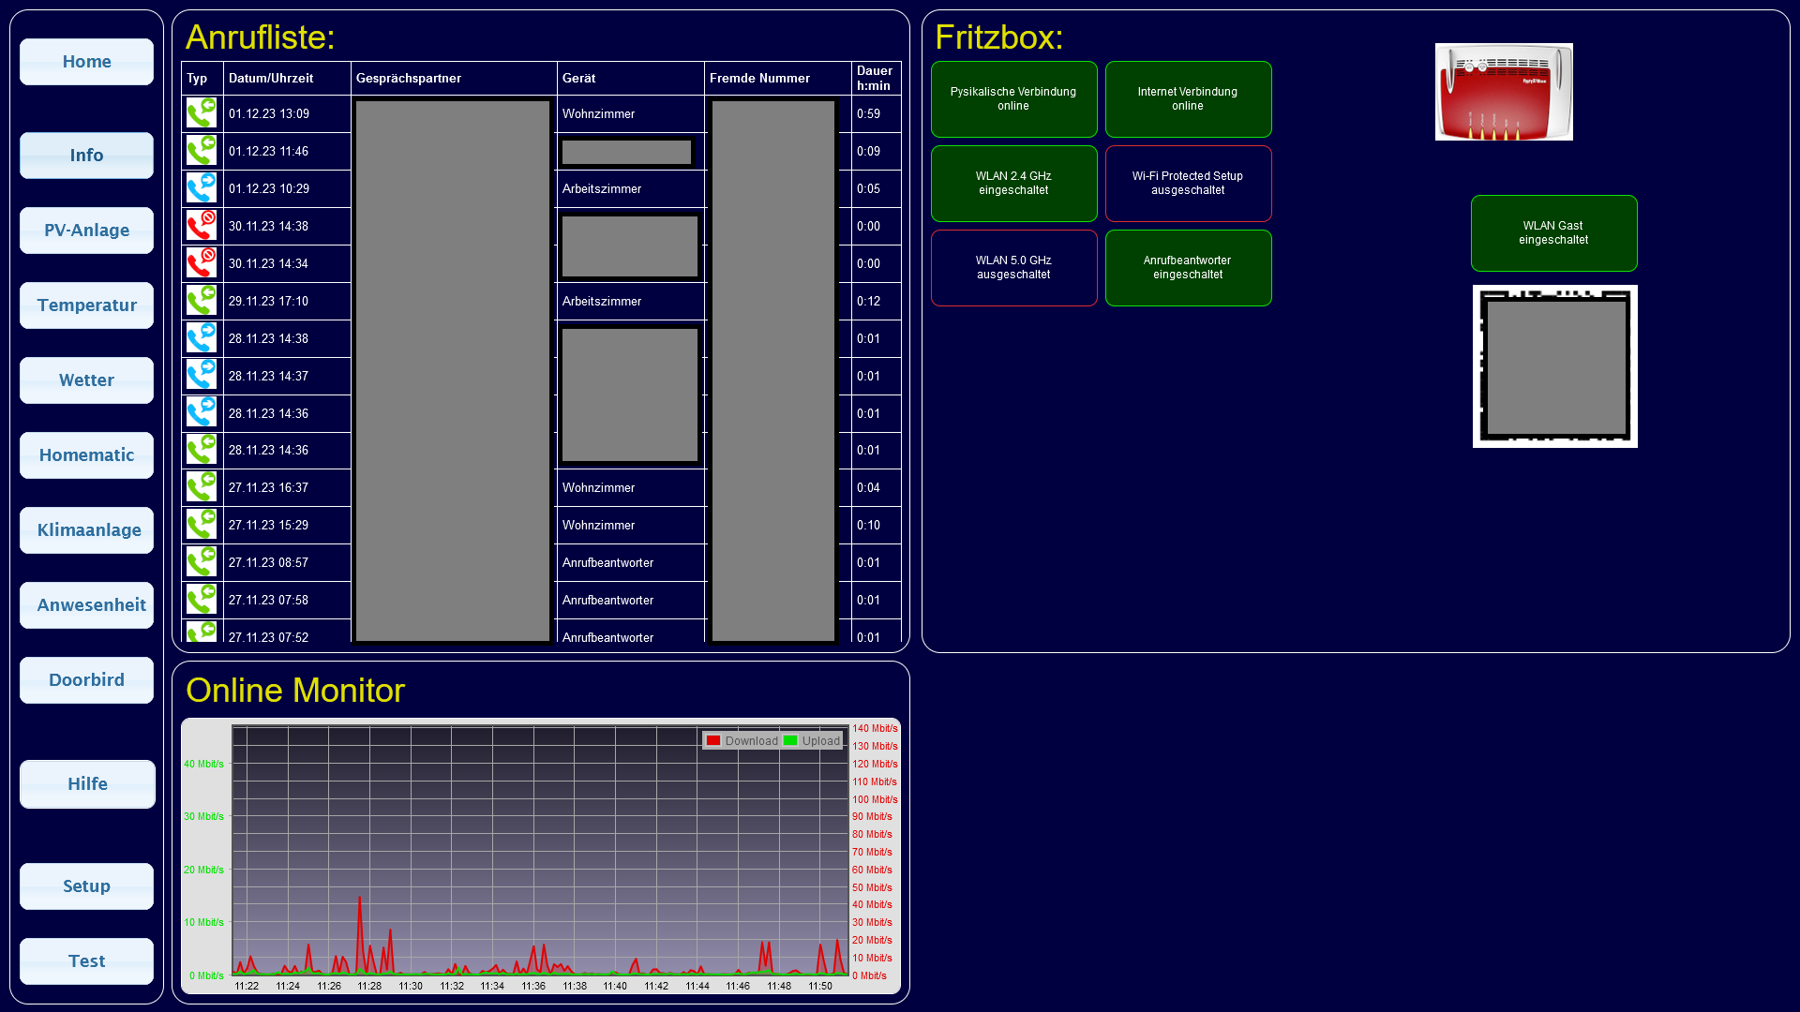1800x1012 pixels.
Task: Click Dauer h:min column header
Action: click(x=876, y=79)
